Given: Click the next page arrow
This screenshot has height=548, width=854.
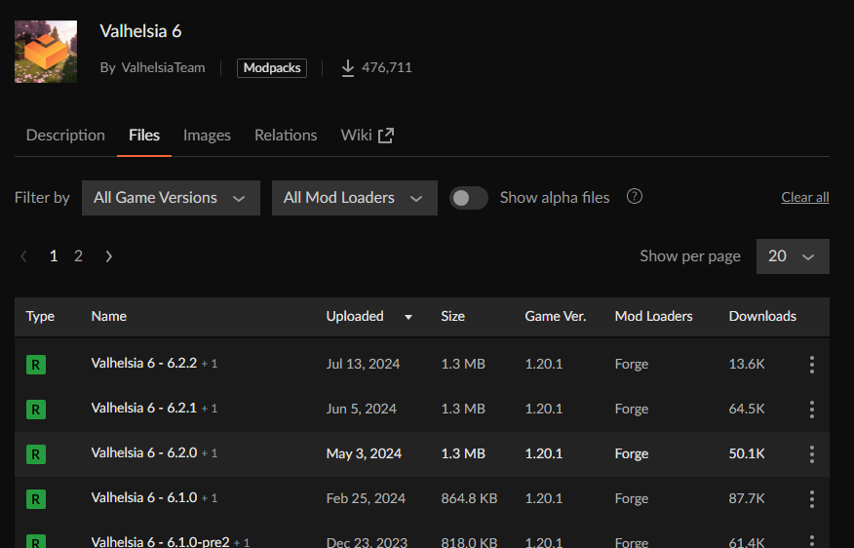Looking at the screenshot, I should pos(109,256).
